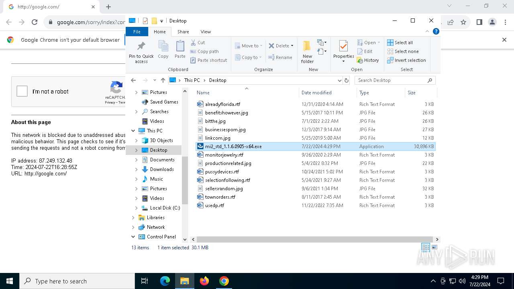Switch to Large icons view layout icon
Image resolution: width=514 pixels, height=289 pixels.
click(434, 247)
